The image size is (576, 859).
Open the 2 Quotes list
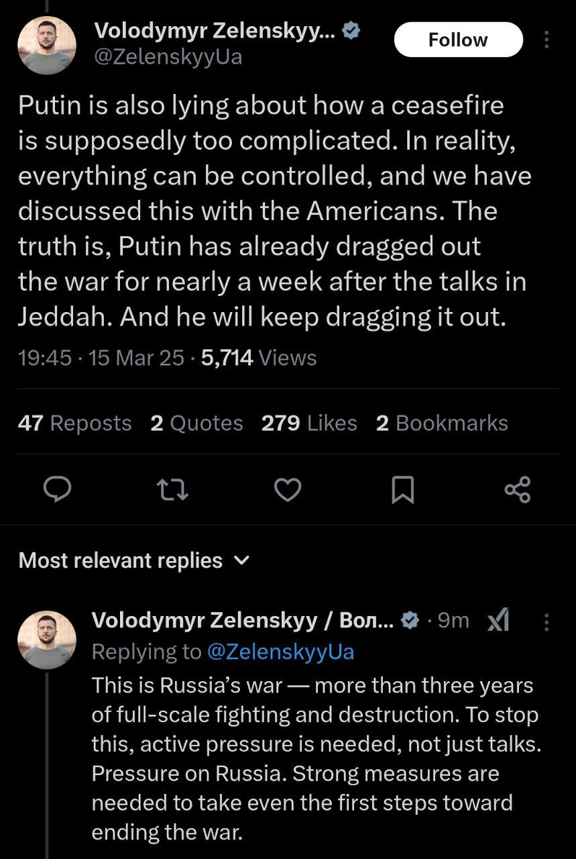[x=196, y=423]
